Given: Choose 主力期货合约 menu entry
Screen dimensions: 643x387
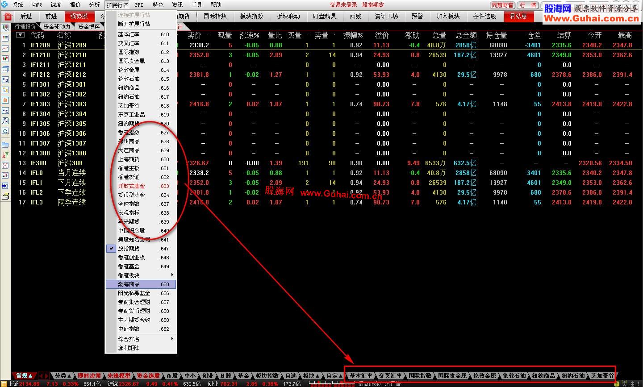Looking at the screenshot, I should (x=141, y=320).
